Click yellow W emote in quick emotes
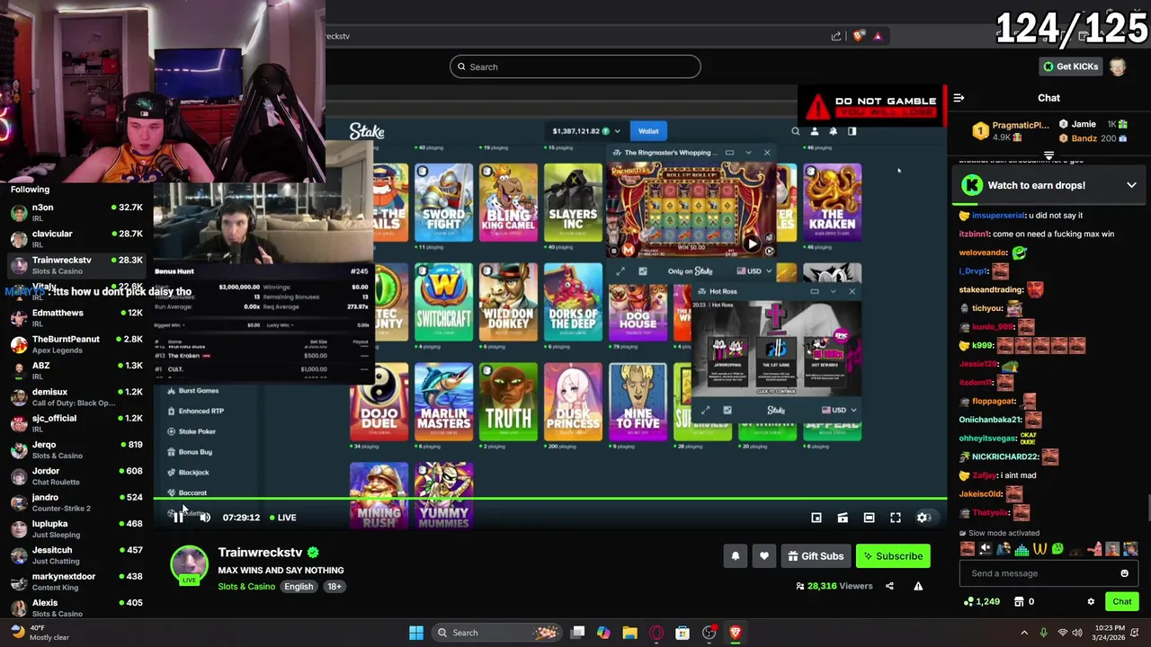The image size is (1151, 647). point(1039,549)
